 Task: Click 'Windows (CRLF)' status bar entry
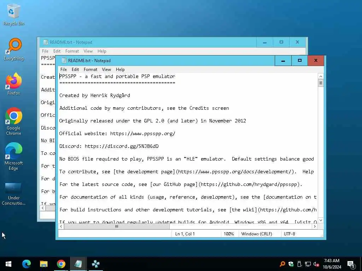pyautogui.click(x=257, y=234)
